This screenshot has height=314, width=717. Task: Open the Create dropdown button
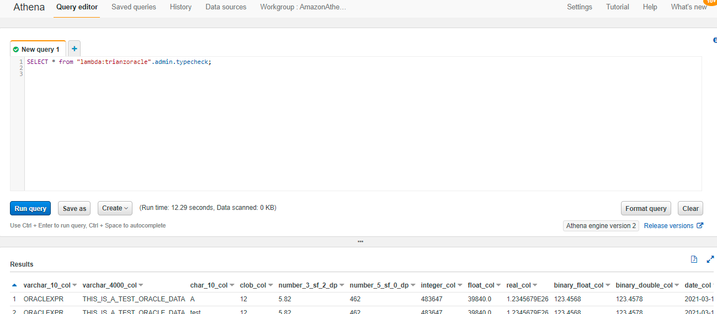(x=115, y=208)
